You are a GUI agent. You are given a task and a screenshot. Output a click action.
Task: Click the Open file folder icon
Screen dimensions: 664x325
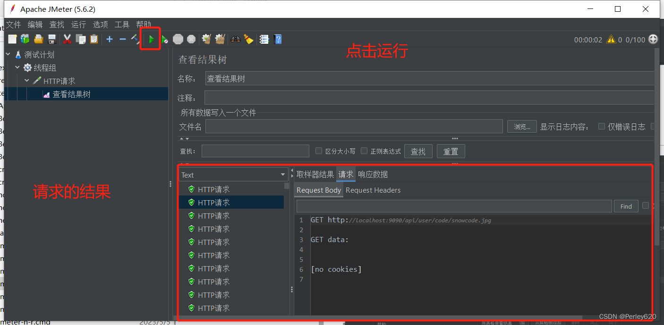(39, 40)
